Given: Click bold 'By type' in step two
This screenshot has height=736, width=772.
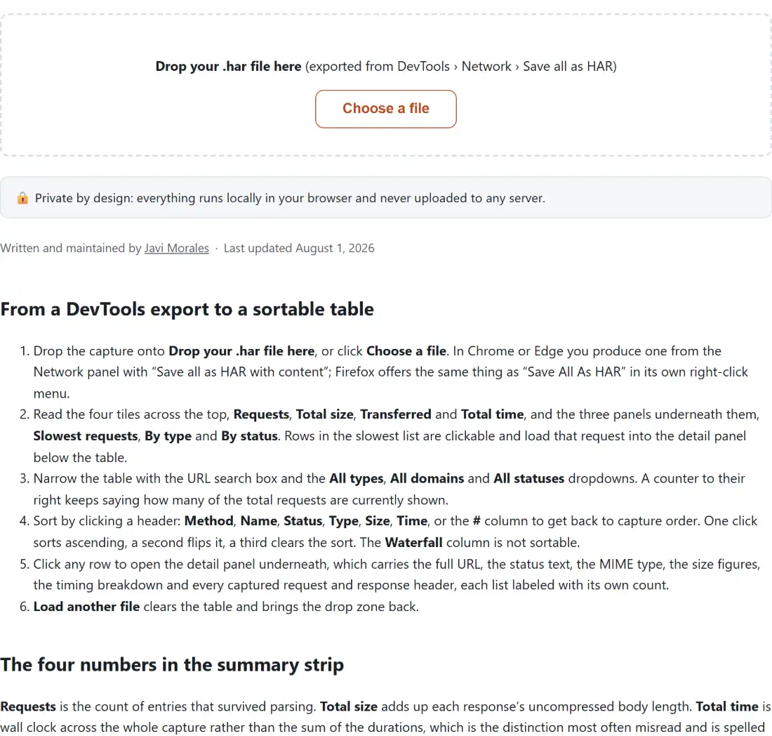Looking at the screenshot, I should click(x=168, y=437).
